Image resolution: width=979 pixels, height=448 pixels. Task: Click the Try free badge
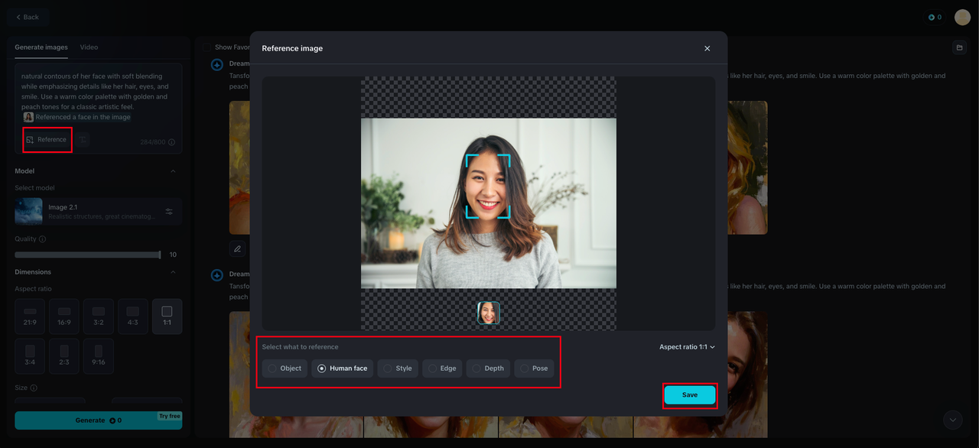tap(169, 417)
